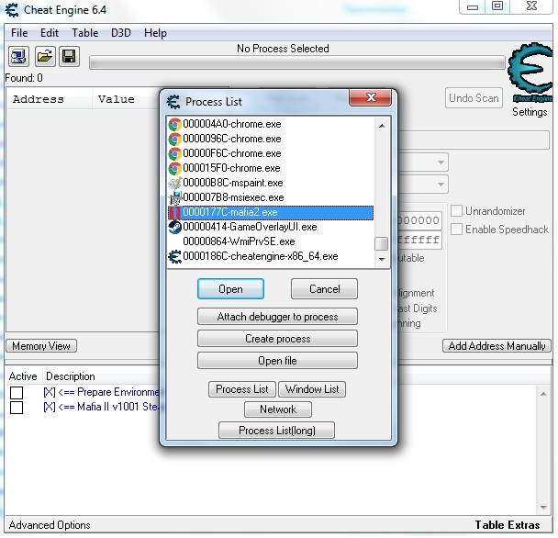Click the Window List button
The image size is (558, 538).
click(312, 389)
